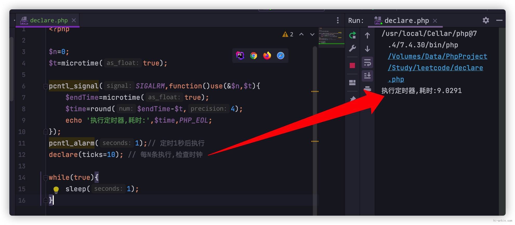Viewport: 515px width, 225px height.
Task: Click the comment '定时1秒后执行' on line 11
Action: tap(182, 143)
